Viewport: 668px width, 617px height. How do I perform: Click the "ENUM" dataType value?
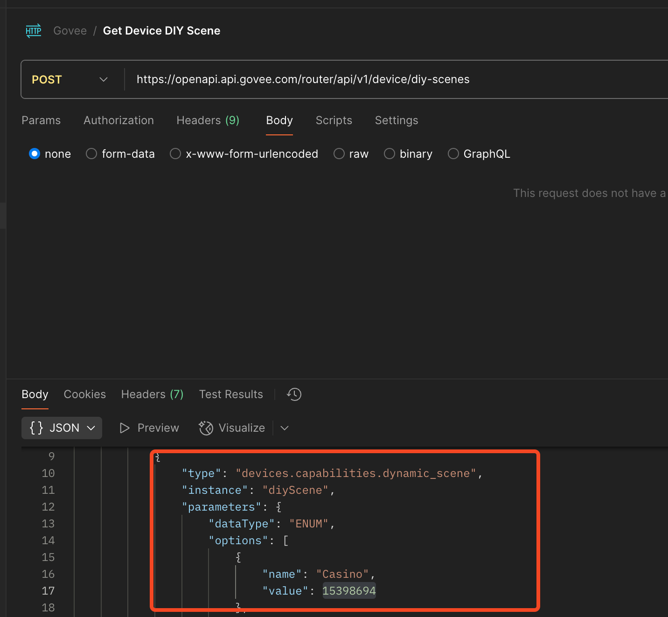[x=309, y=524]
